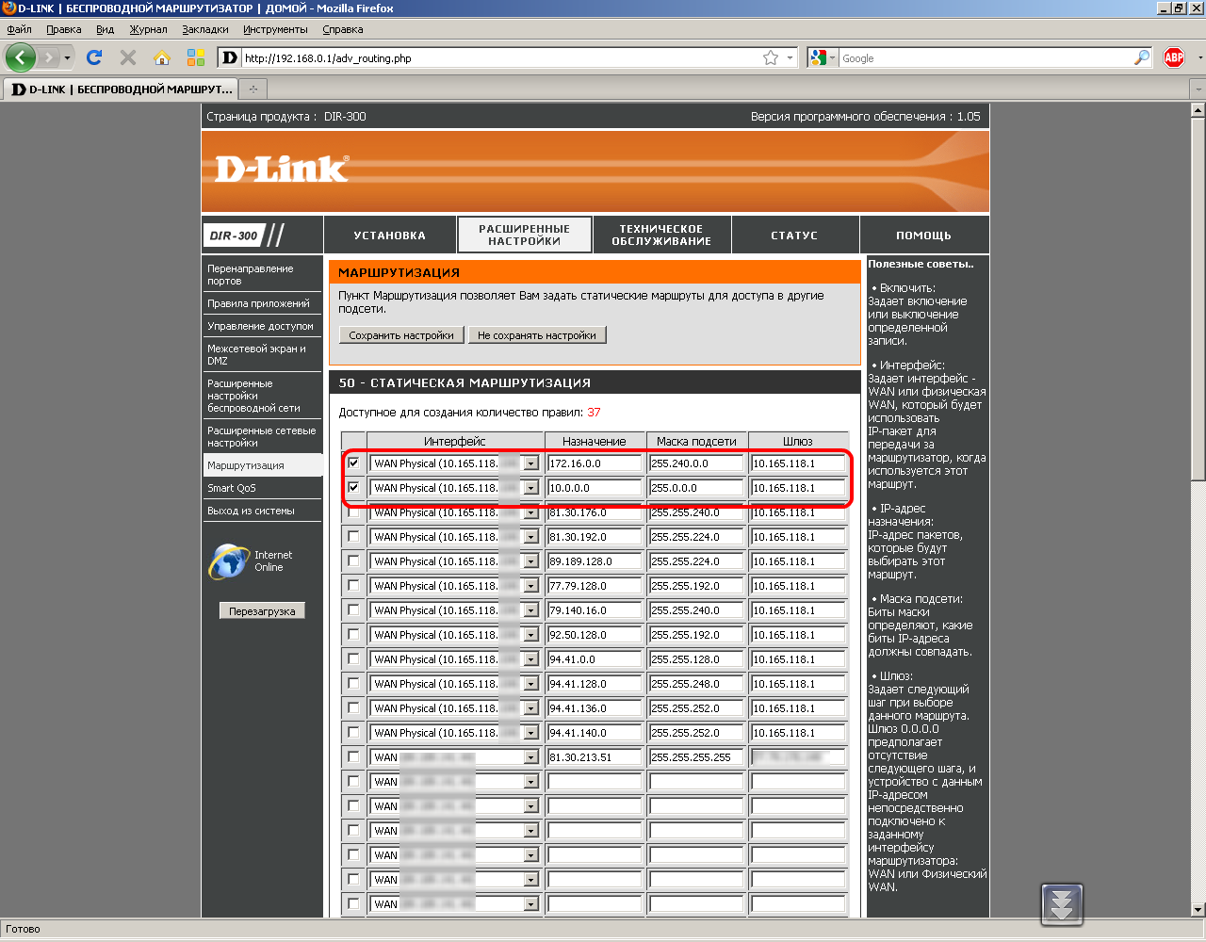Enable the checkbox for route 81.30.213.51

click(x=353, y=756)
